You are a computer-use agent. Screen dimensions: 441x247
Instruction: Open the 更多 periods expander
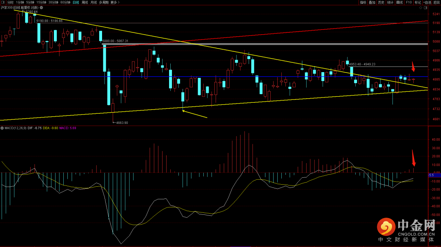[x=115, y=2]
